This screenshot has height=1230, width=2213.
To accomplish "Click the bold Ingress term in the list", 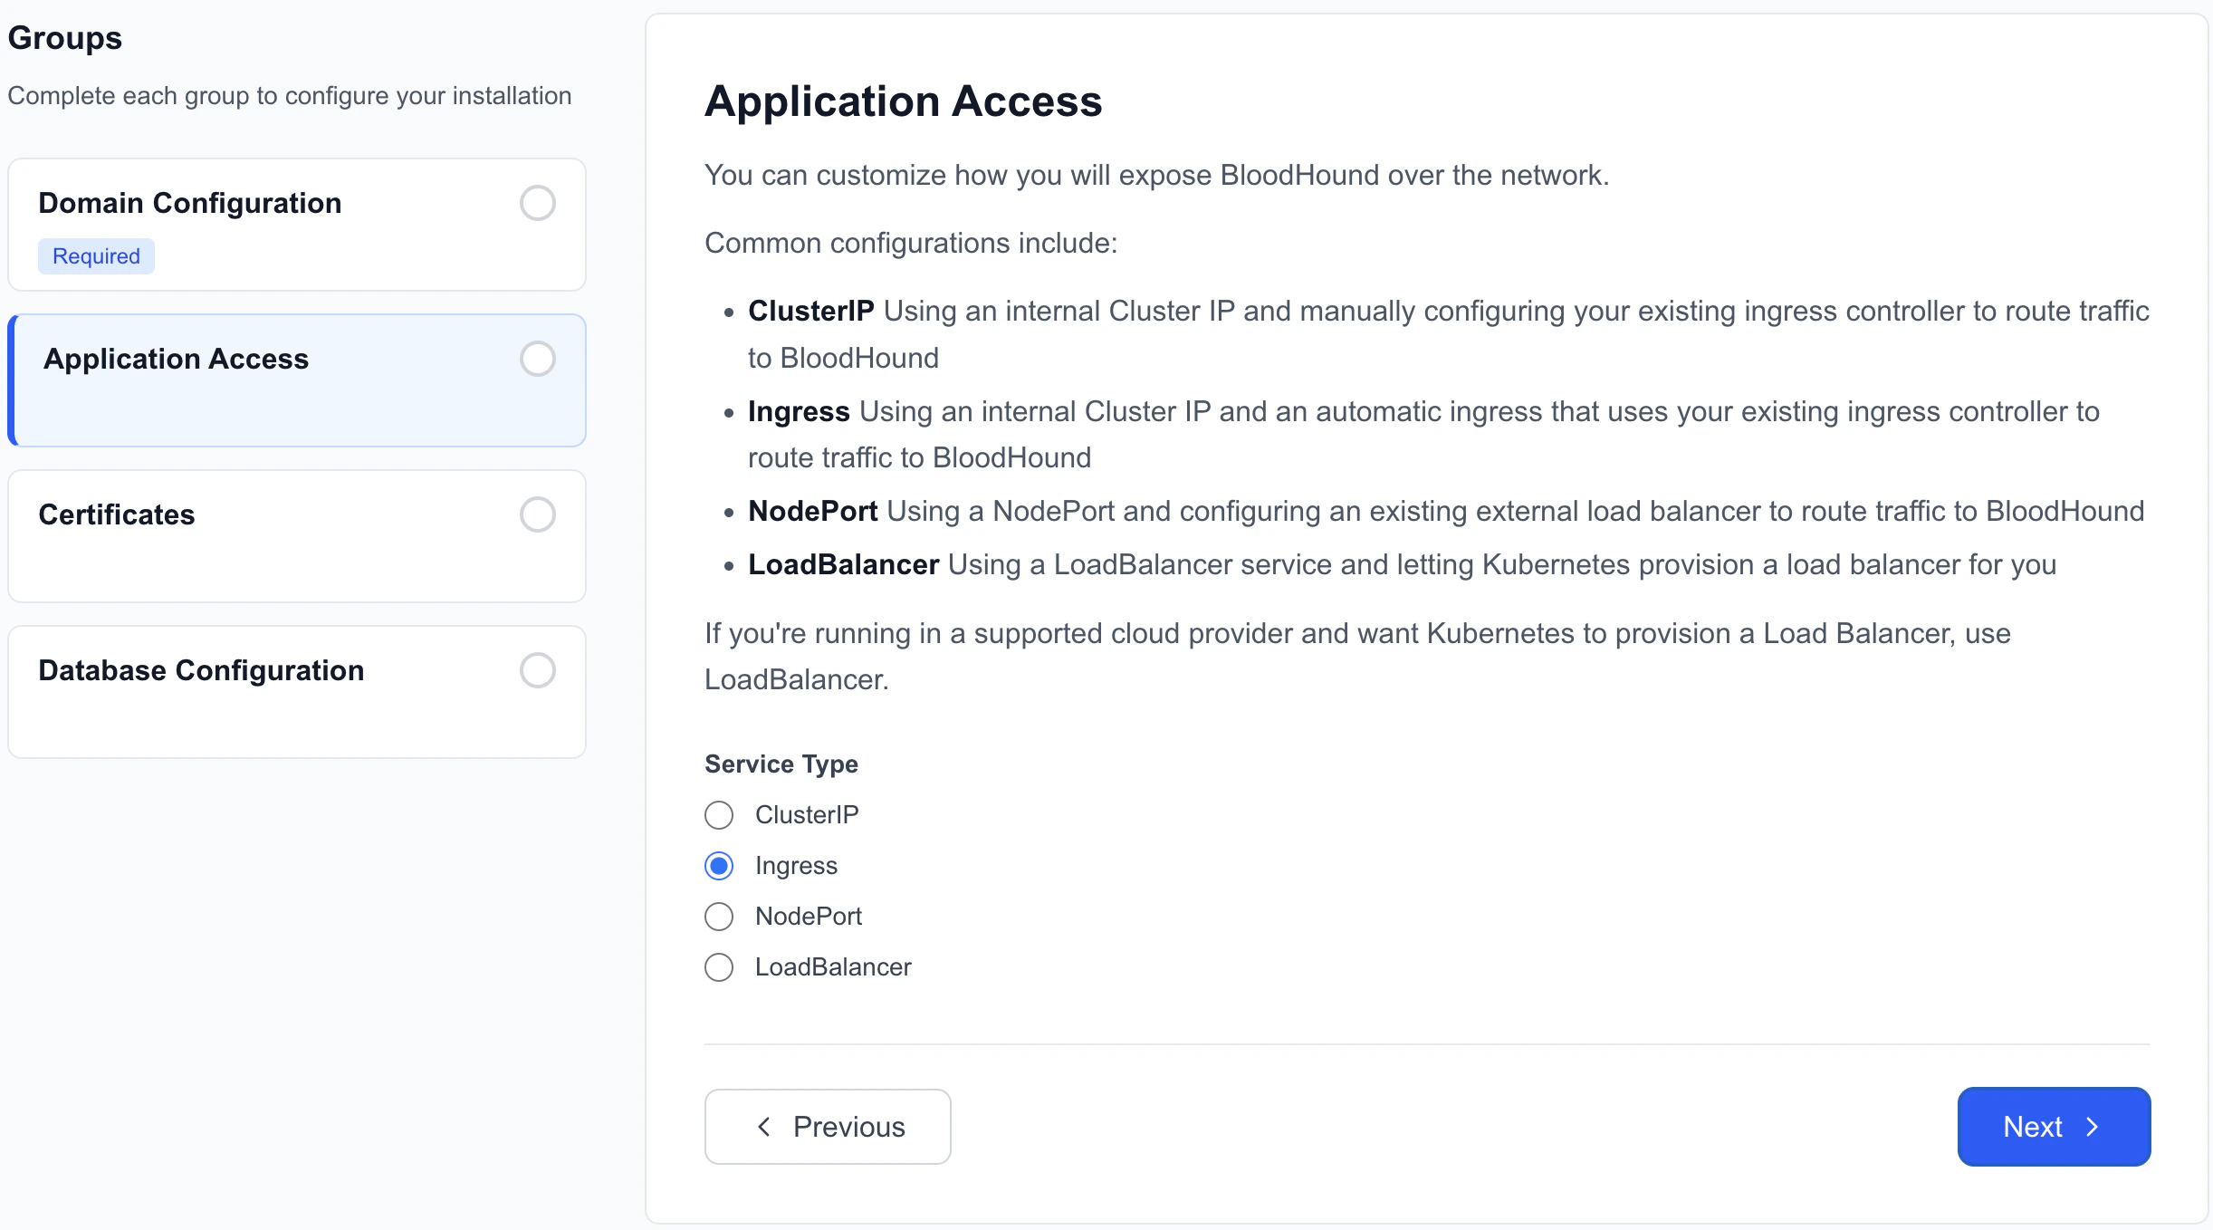I will [799, 411].
